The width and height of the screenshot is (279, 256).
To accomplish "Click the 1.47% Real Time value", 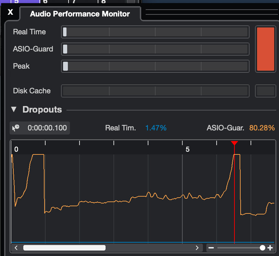I will pos(156,128).
